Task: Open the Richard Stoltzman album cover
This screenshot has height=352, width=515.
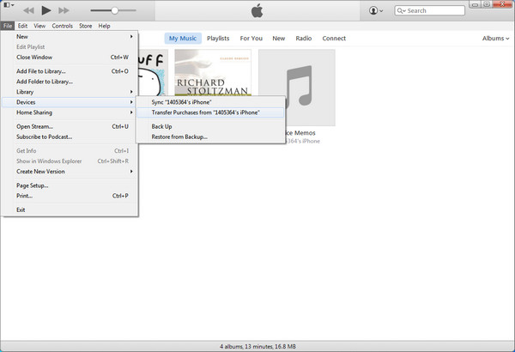Action: pyautogui.click(x=213, y=73)
